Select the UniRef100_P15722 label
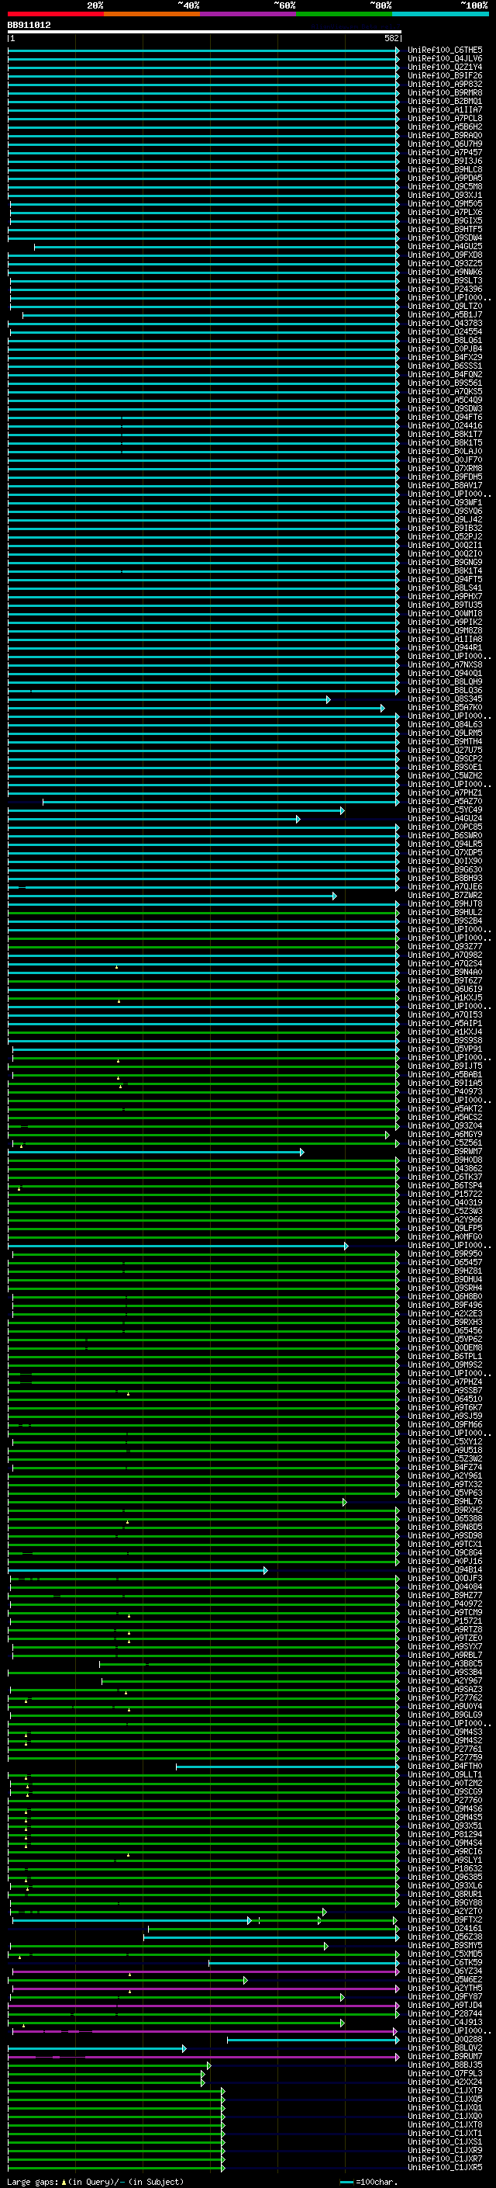The height and width of the screenshot is (2188, 496). (444, 1195)
